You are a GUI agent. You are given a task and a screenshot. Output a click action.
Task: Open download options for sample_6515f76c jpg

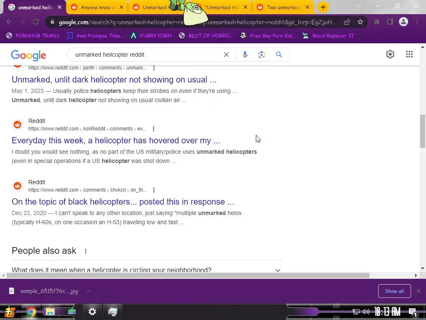click(x=89, y=291)
